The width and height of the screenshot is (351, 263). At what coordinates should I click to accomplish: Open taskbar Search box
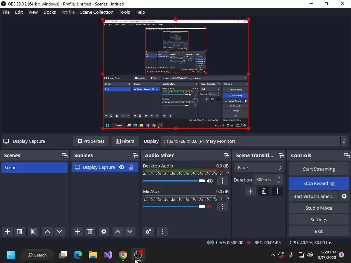coord(37,255)
